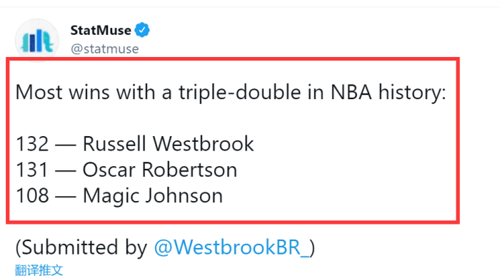Viewport: 500px width, 278px height.
Task: Click the number 108 in the tweet
Action: (32, 195)
